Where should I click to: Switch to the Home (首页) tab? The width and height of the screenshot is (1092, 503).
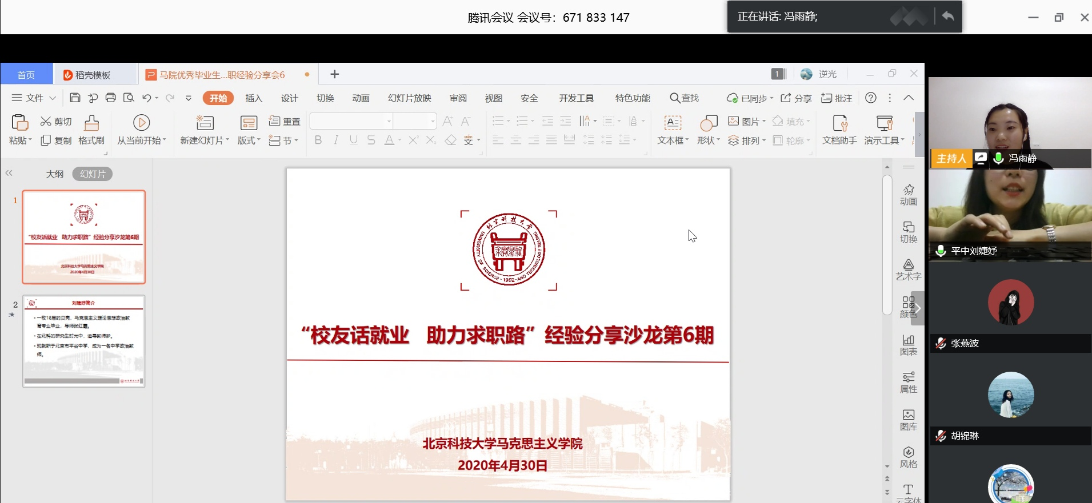[26, 74]
